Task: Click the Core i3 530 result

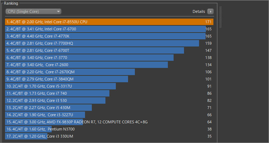Action: click(x=55, y=100)
